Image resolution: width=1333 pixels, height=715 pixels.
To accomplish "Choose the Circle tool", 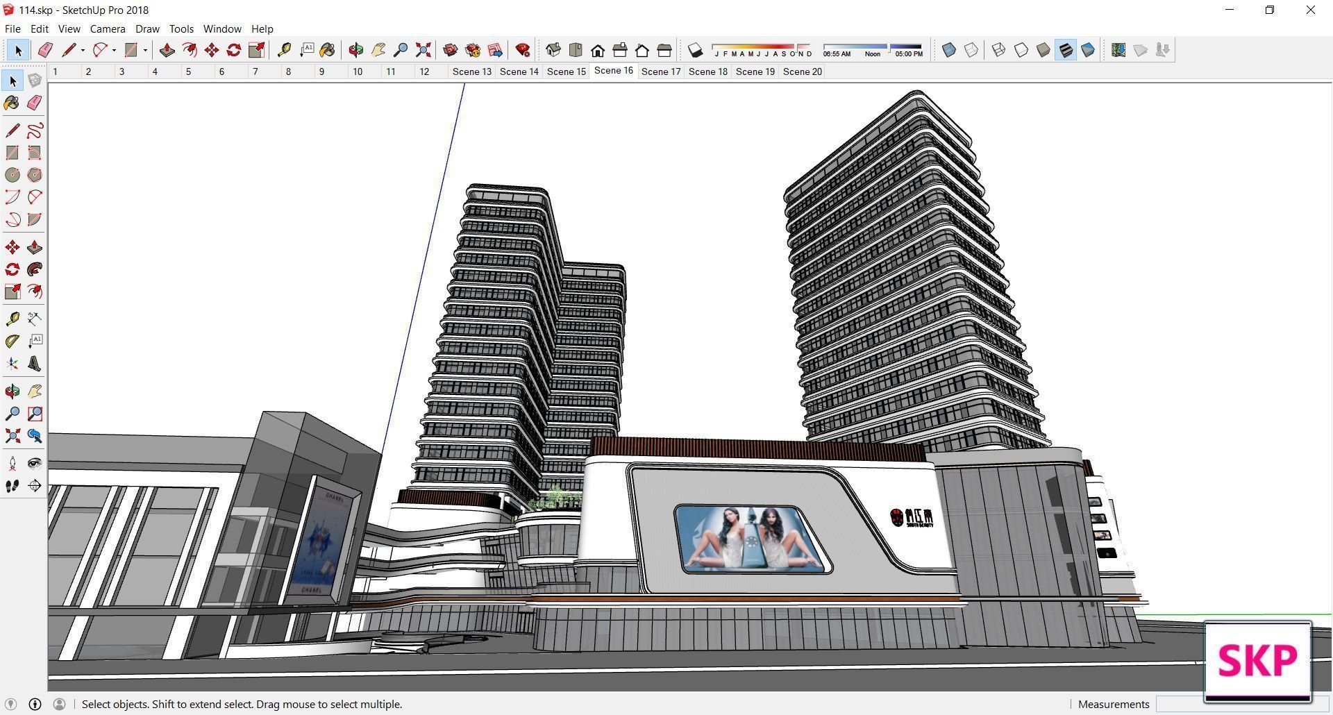I will [x=12, y=175].
